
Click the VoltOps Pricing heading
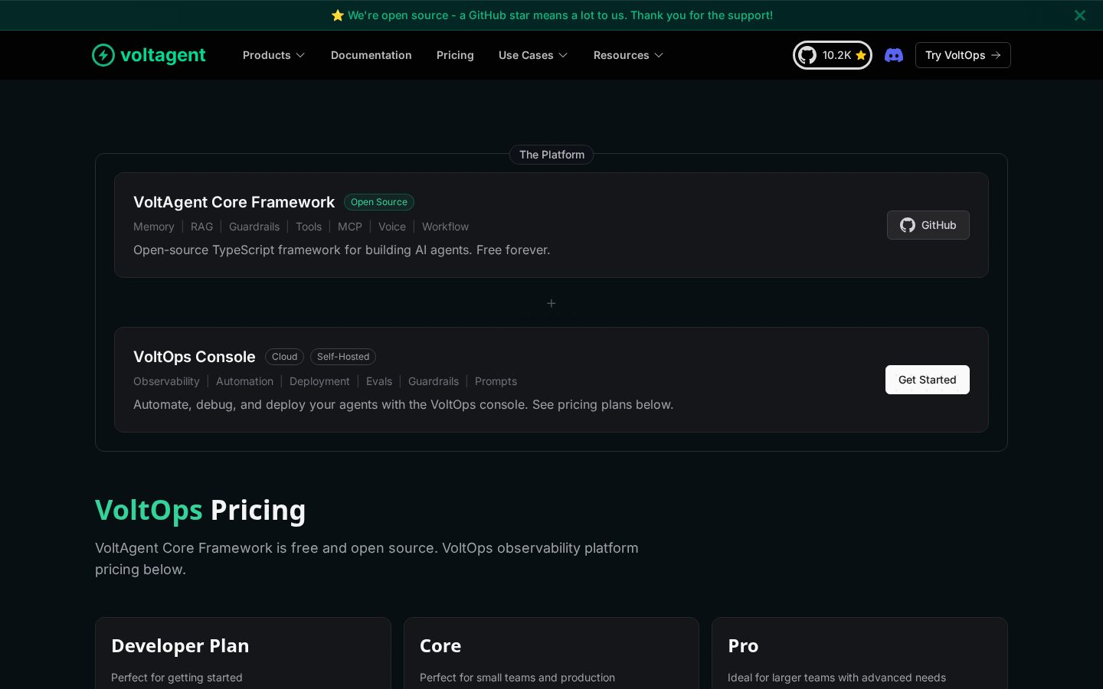coord(201,511)
